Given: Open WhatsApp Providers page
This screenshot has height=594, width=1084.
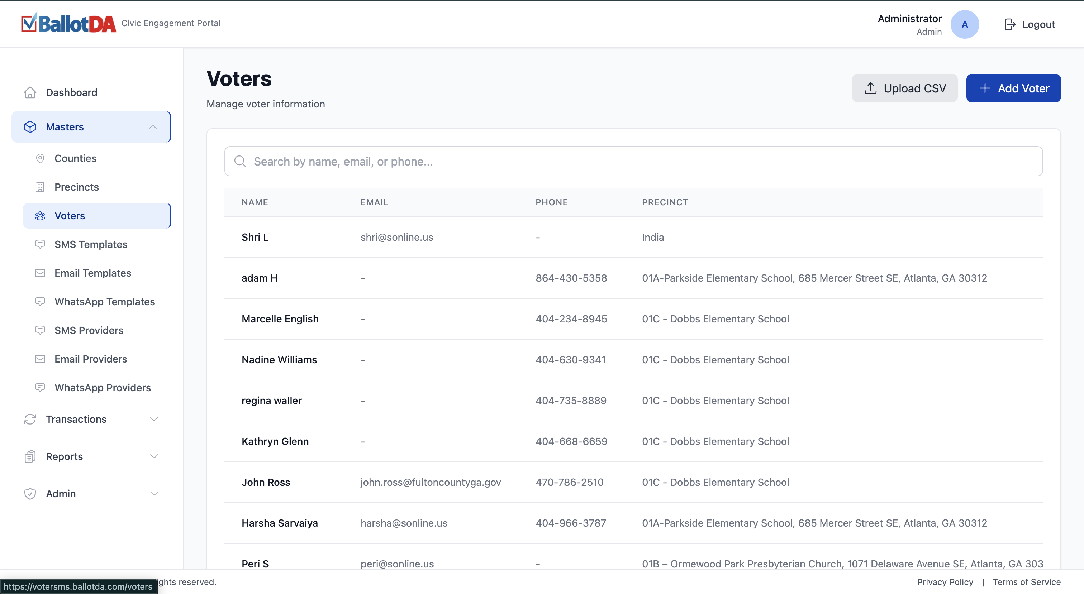Looking at the screenshot, I should coord(97,387).
